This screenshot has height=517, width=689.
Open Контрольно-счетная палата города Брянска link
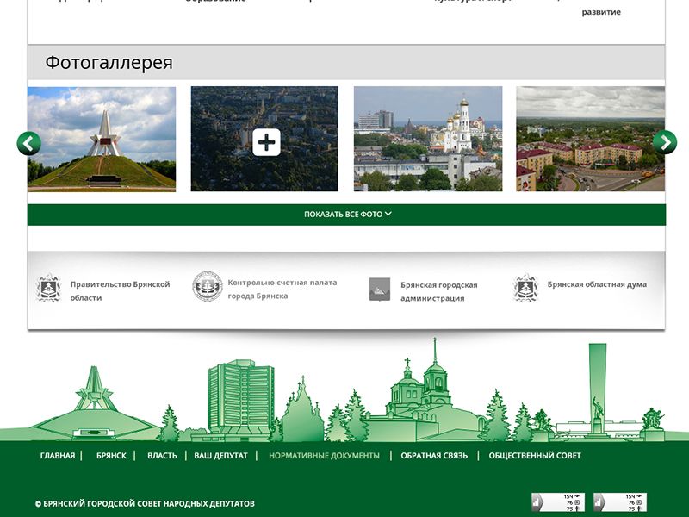(282, 290)
